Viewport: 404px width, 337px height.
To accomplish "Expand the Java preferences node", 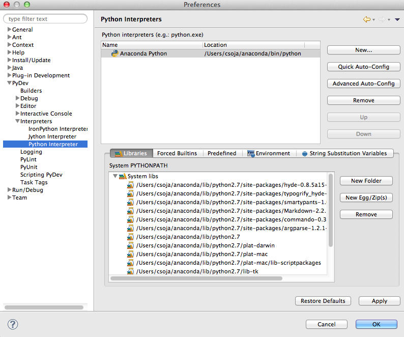I will 10,68.
